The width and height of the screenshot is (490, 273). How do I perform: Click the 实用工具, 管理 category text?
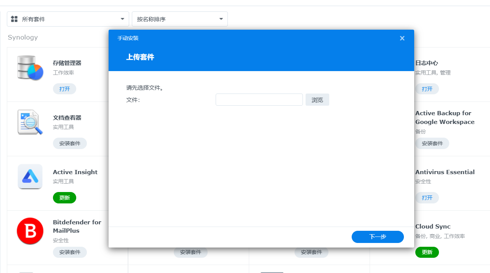(x=433, y=73)
